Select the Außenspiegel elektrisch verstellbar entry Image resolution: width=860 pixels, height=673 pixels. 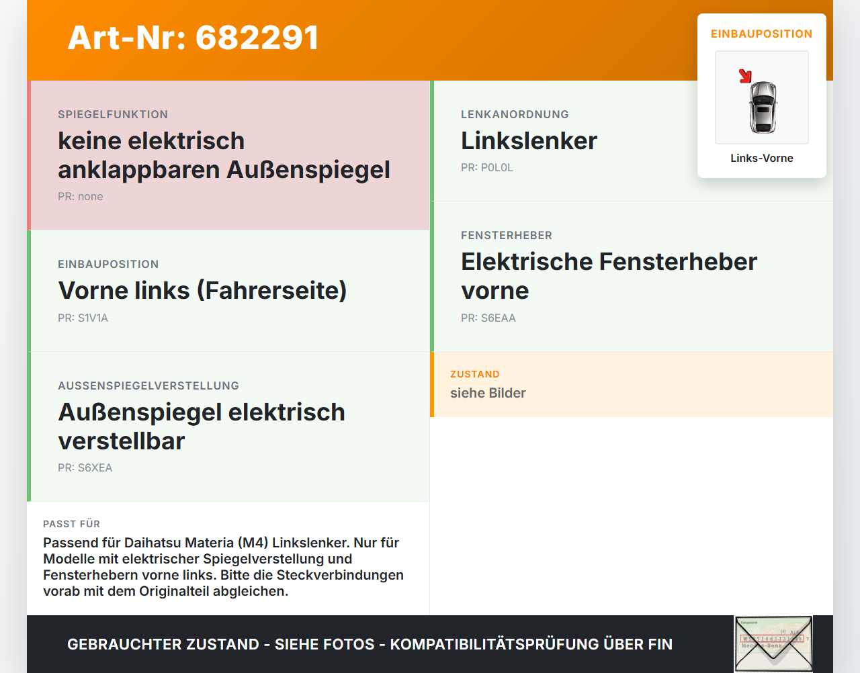click(228, 427)
